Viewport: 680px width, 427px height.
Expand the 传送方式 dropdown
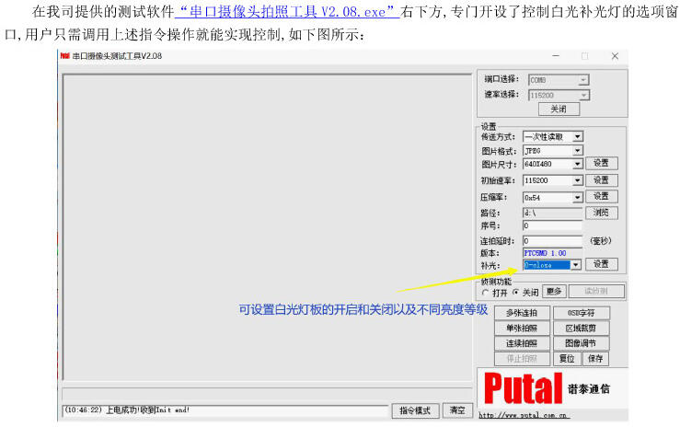pos(577,136)
